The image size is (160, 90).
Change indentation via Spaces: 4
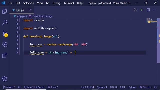(x=102, y=87)
